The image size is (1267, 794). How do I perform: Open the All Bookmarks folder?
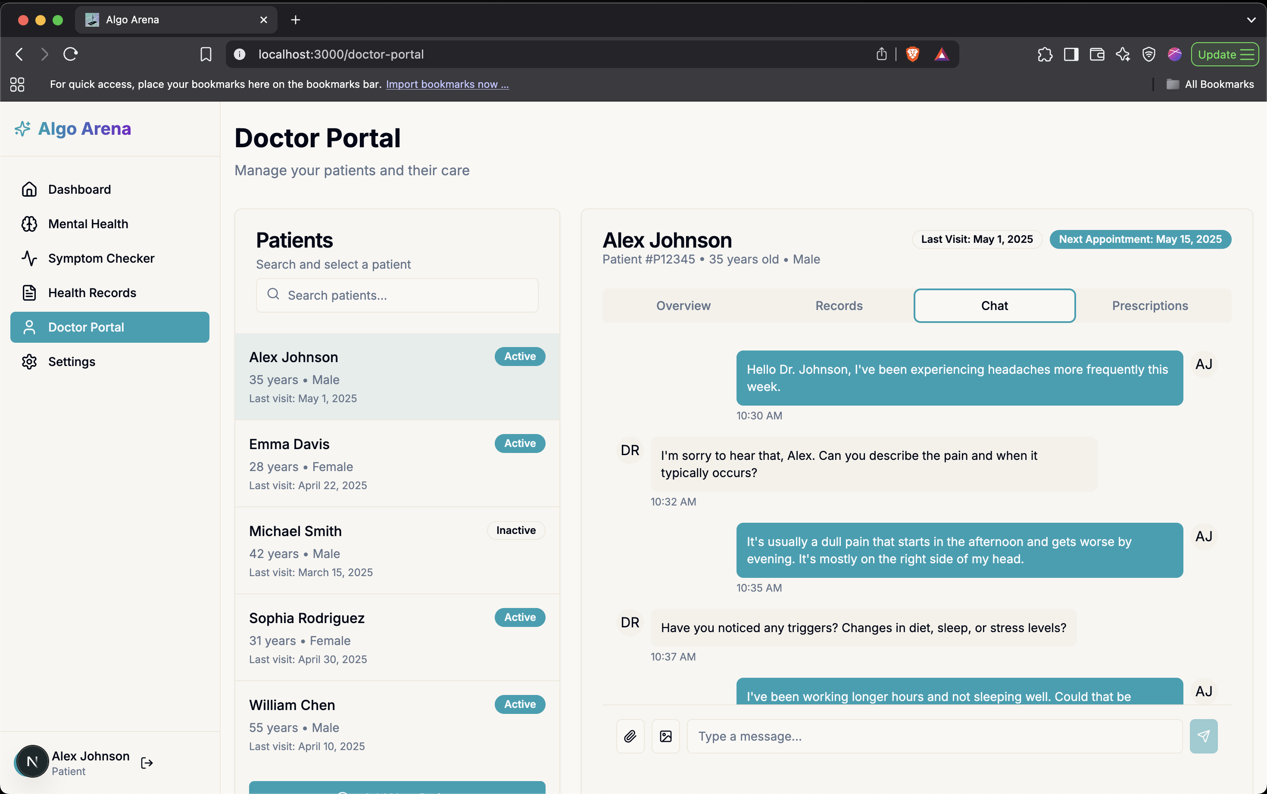click(x=1210, y=84)
